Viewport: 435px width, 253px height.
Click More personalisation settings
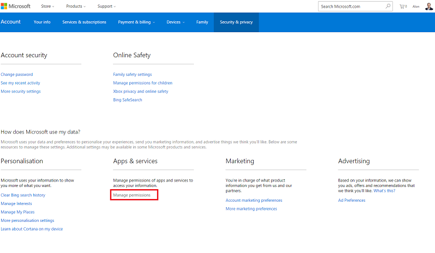coord(27,221)
